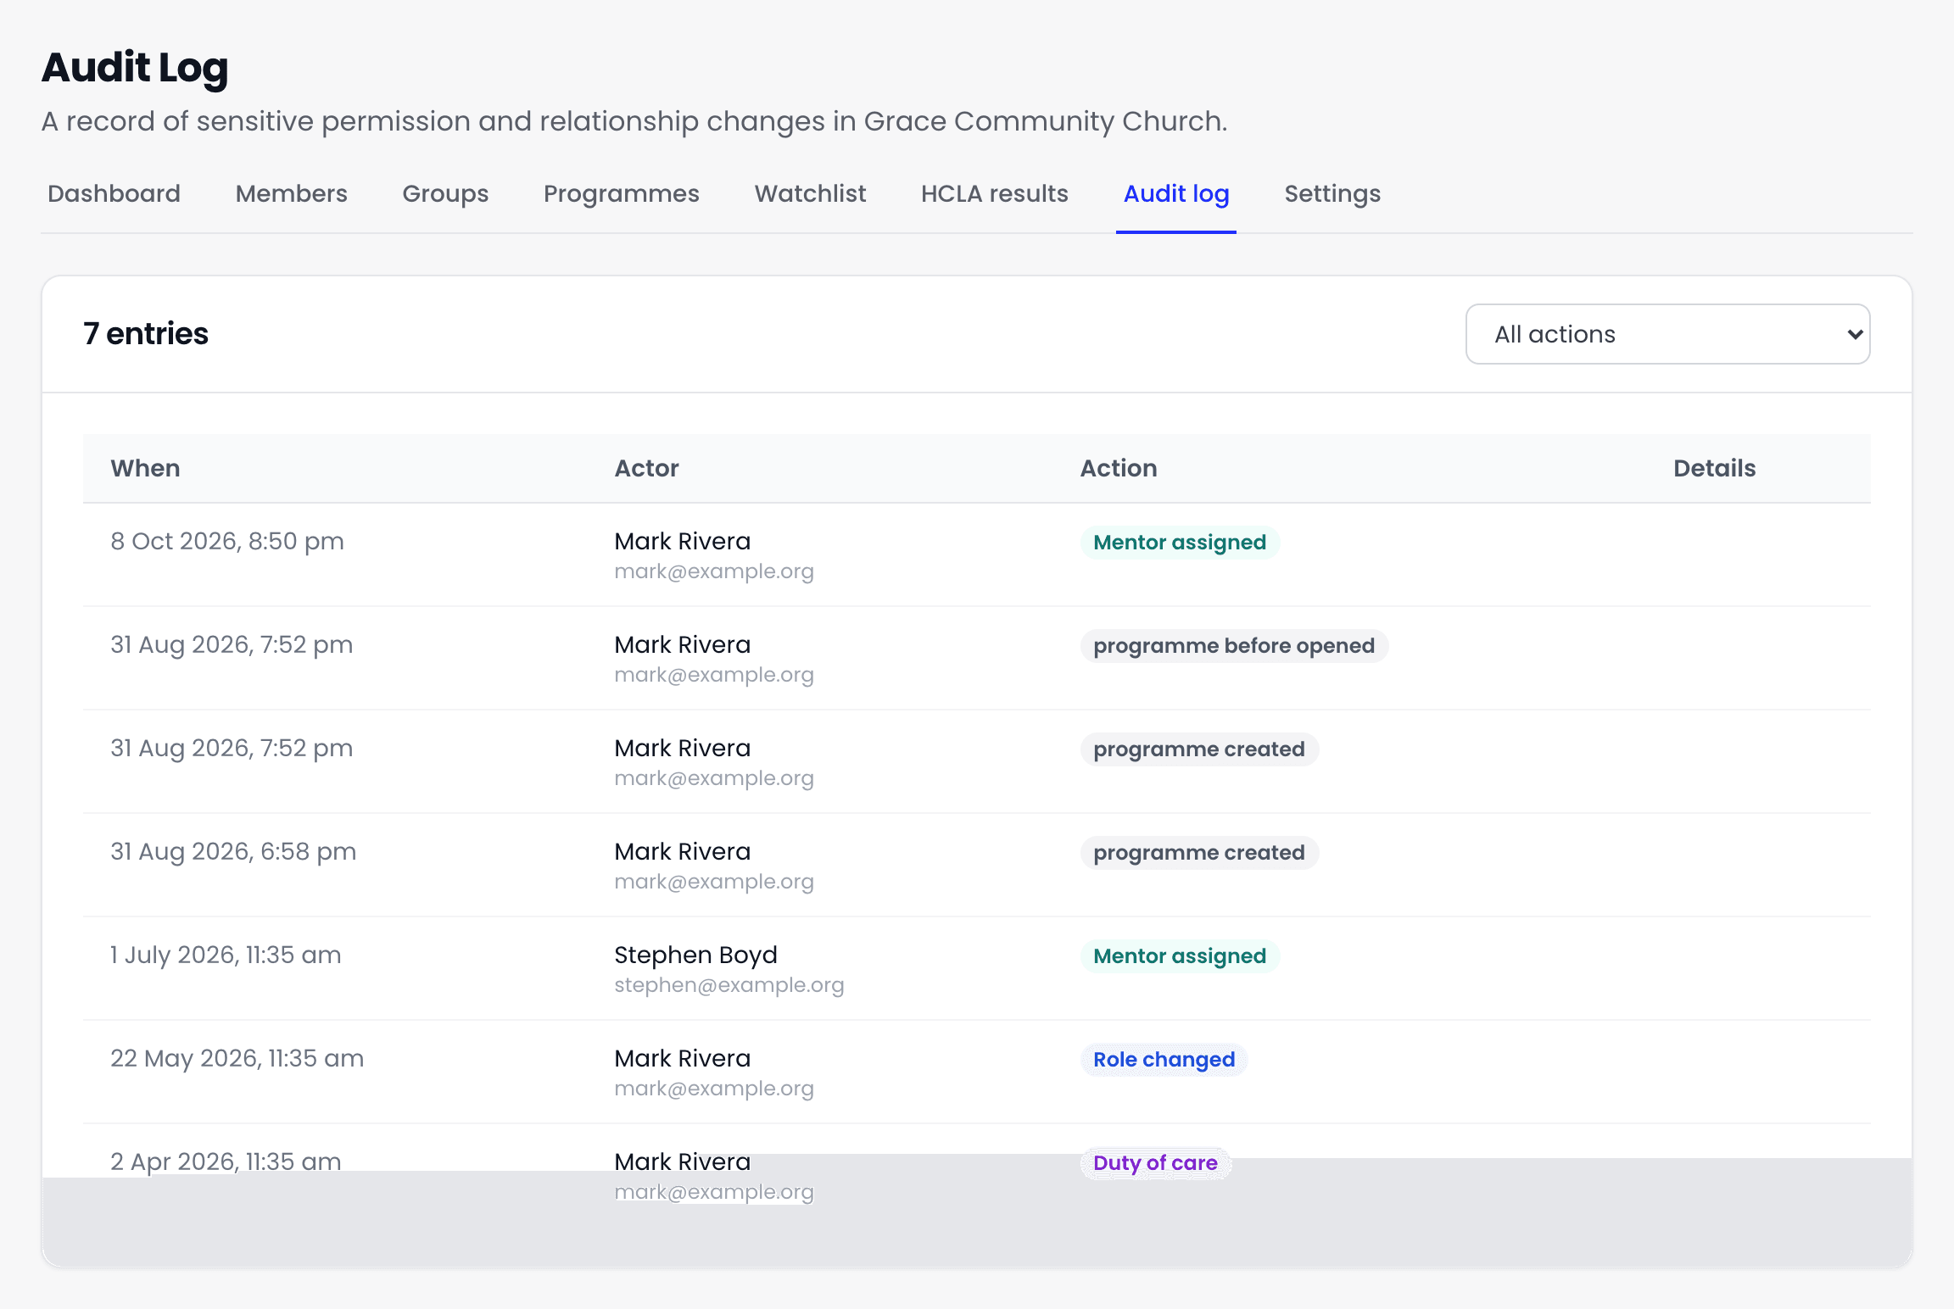Go to the Dashboard tab

(x=114, y=194)
